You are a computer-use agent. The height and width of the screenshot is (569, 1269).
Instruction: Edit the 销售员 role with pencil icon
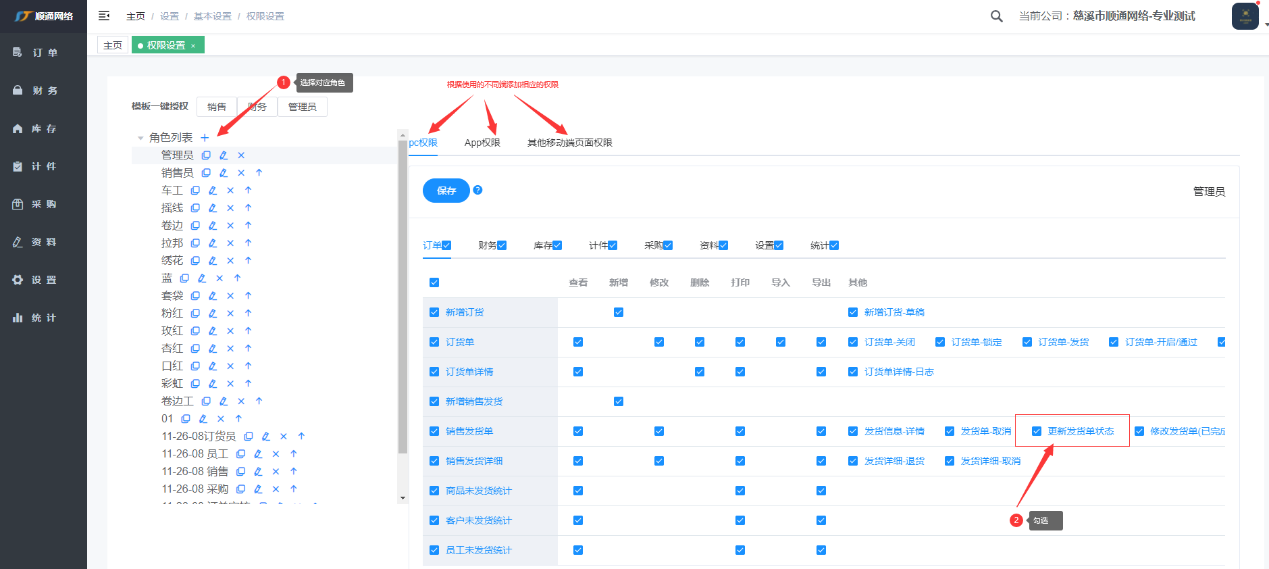click(224, 173)
